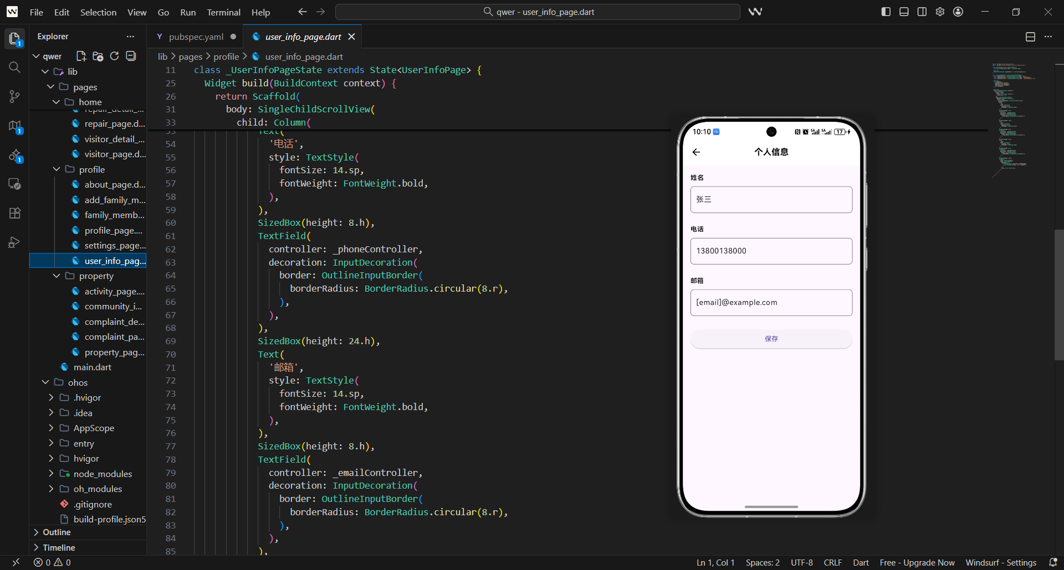The height and width of the screenshot is (570, 1064).
Task: Open Windsurf - Settings in status bar
Action: pos(1001,562)
